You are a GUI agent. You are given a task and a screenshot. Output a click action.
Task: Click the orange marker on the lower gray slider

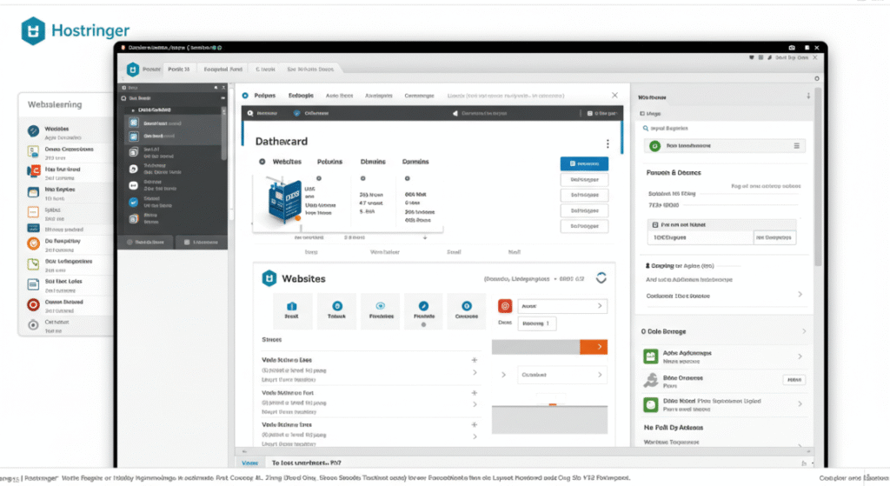[x=552, y=405]
